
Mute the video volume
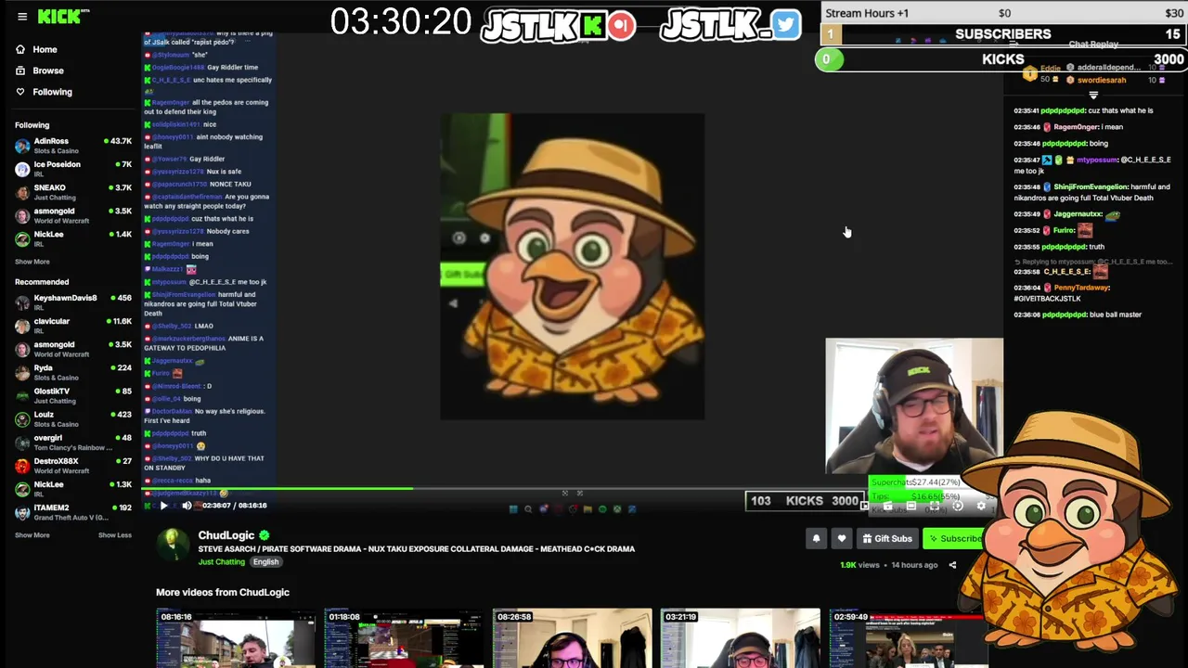187,506
